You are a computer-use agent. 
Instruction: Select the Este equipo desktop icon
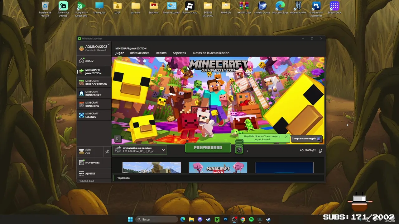pos(99,8)
